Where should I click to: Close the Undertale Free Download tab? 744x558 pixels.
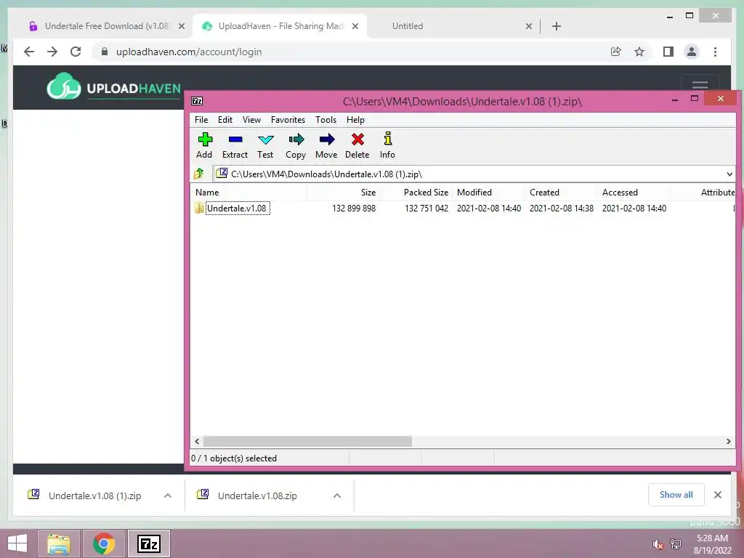tap(181, 27)
